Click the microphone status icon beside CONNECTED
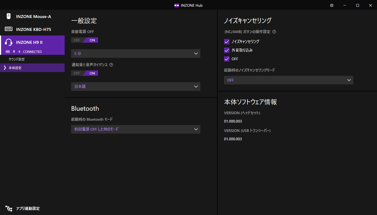The height and width of the screenshot is (215, 377). click(14, 52)
